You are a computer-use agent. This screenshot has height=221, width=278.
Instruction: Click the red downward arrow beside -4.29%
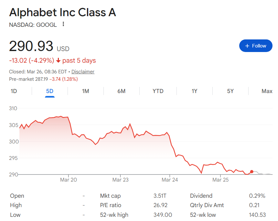[x=58, y=61]
